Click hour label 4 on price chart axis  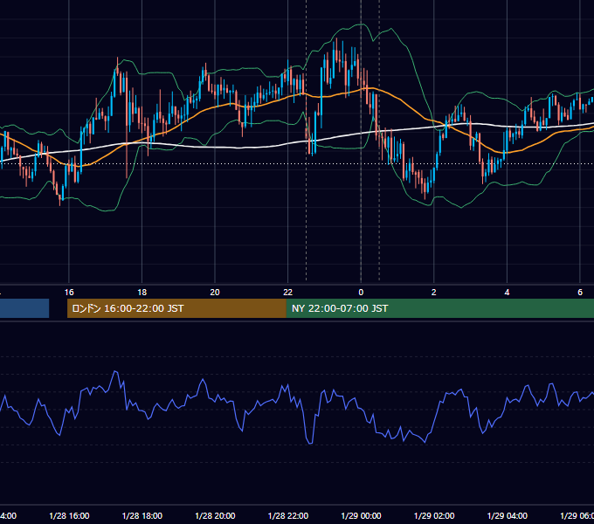coord(507,293)
